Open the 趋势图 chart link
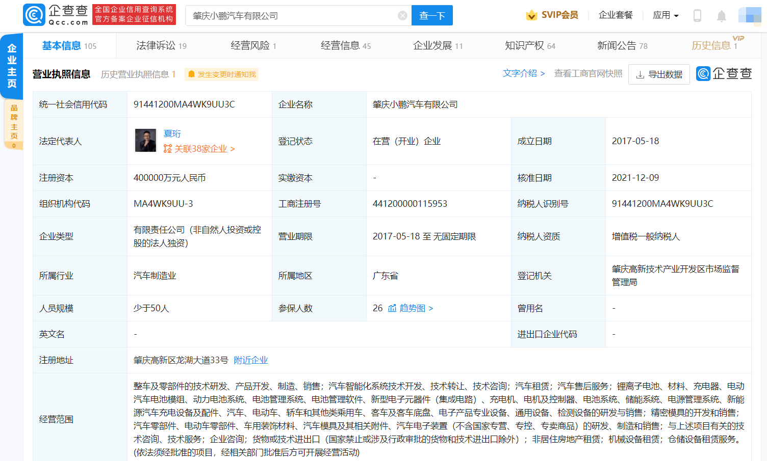This screenshot has width=767, height=461. coord(411,308)
